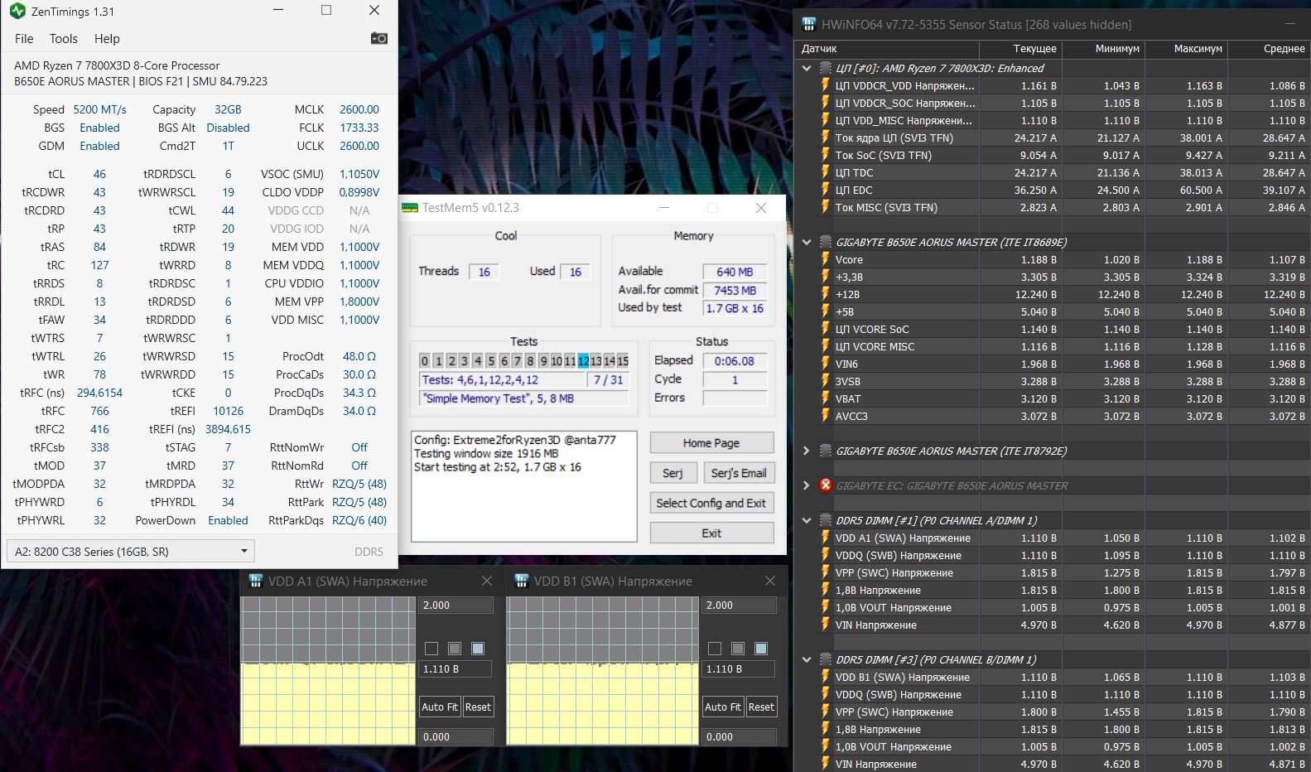Pick the light-blue color swatch in VDD B1 graph
The height and width of the screenshot is (772, 1311).
[761, 649]
